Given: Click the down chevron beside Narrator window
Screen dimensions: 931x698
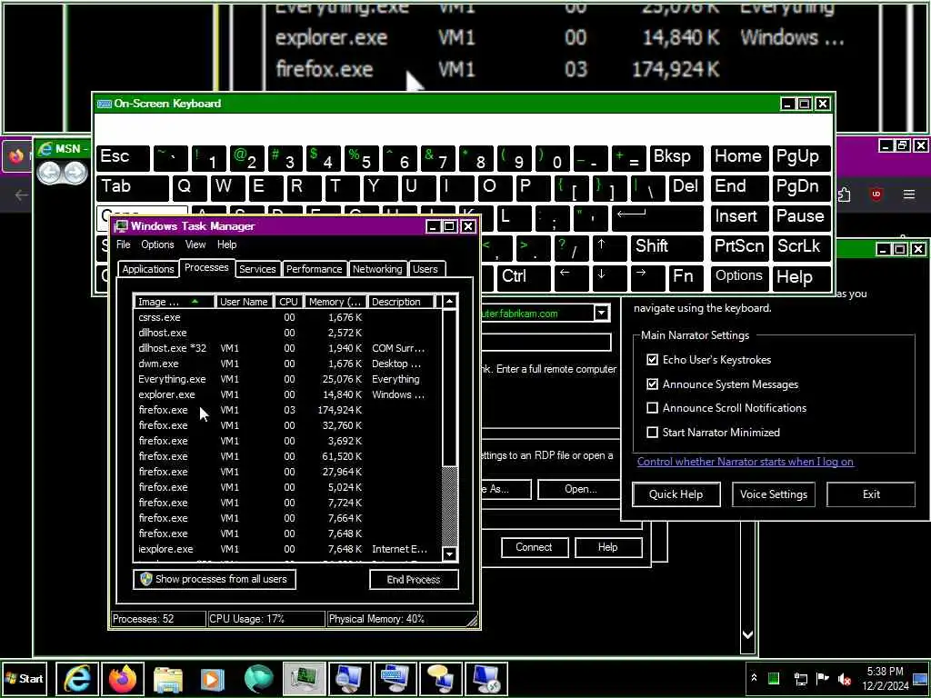Looking at the screenshot, I should pos(747,634).
